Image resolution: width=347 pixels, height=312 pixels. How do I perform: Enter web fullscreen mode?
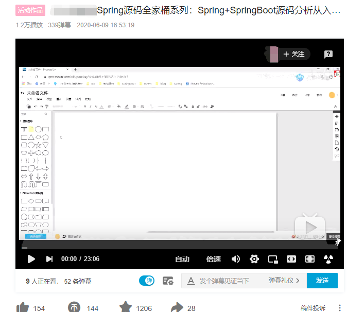click(310, 259)
